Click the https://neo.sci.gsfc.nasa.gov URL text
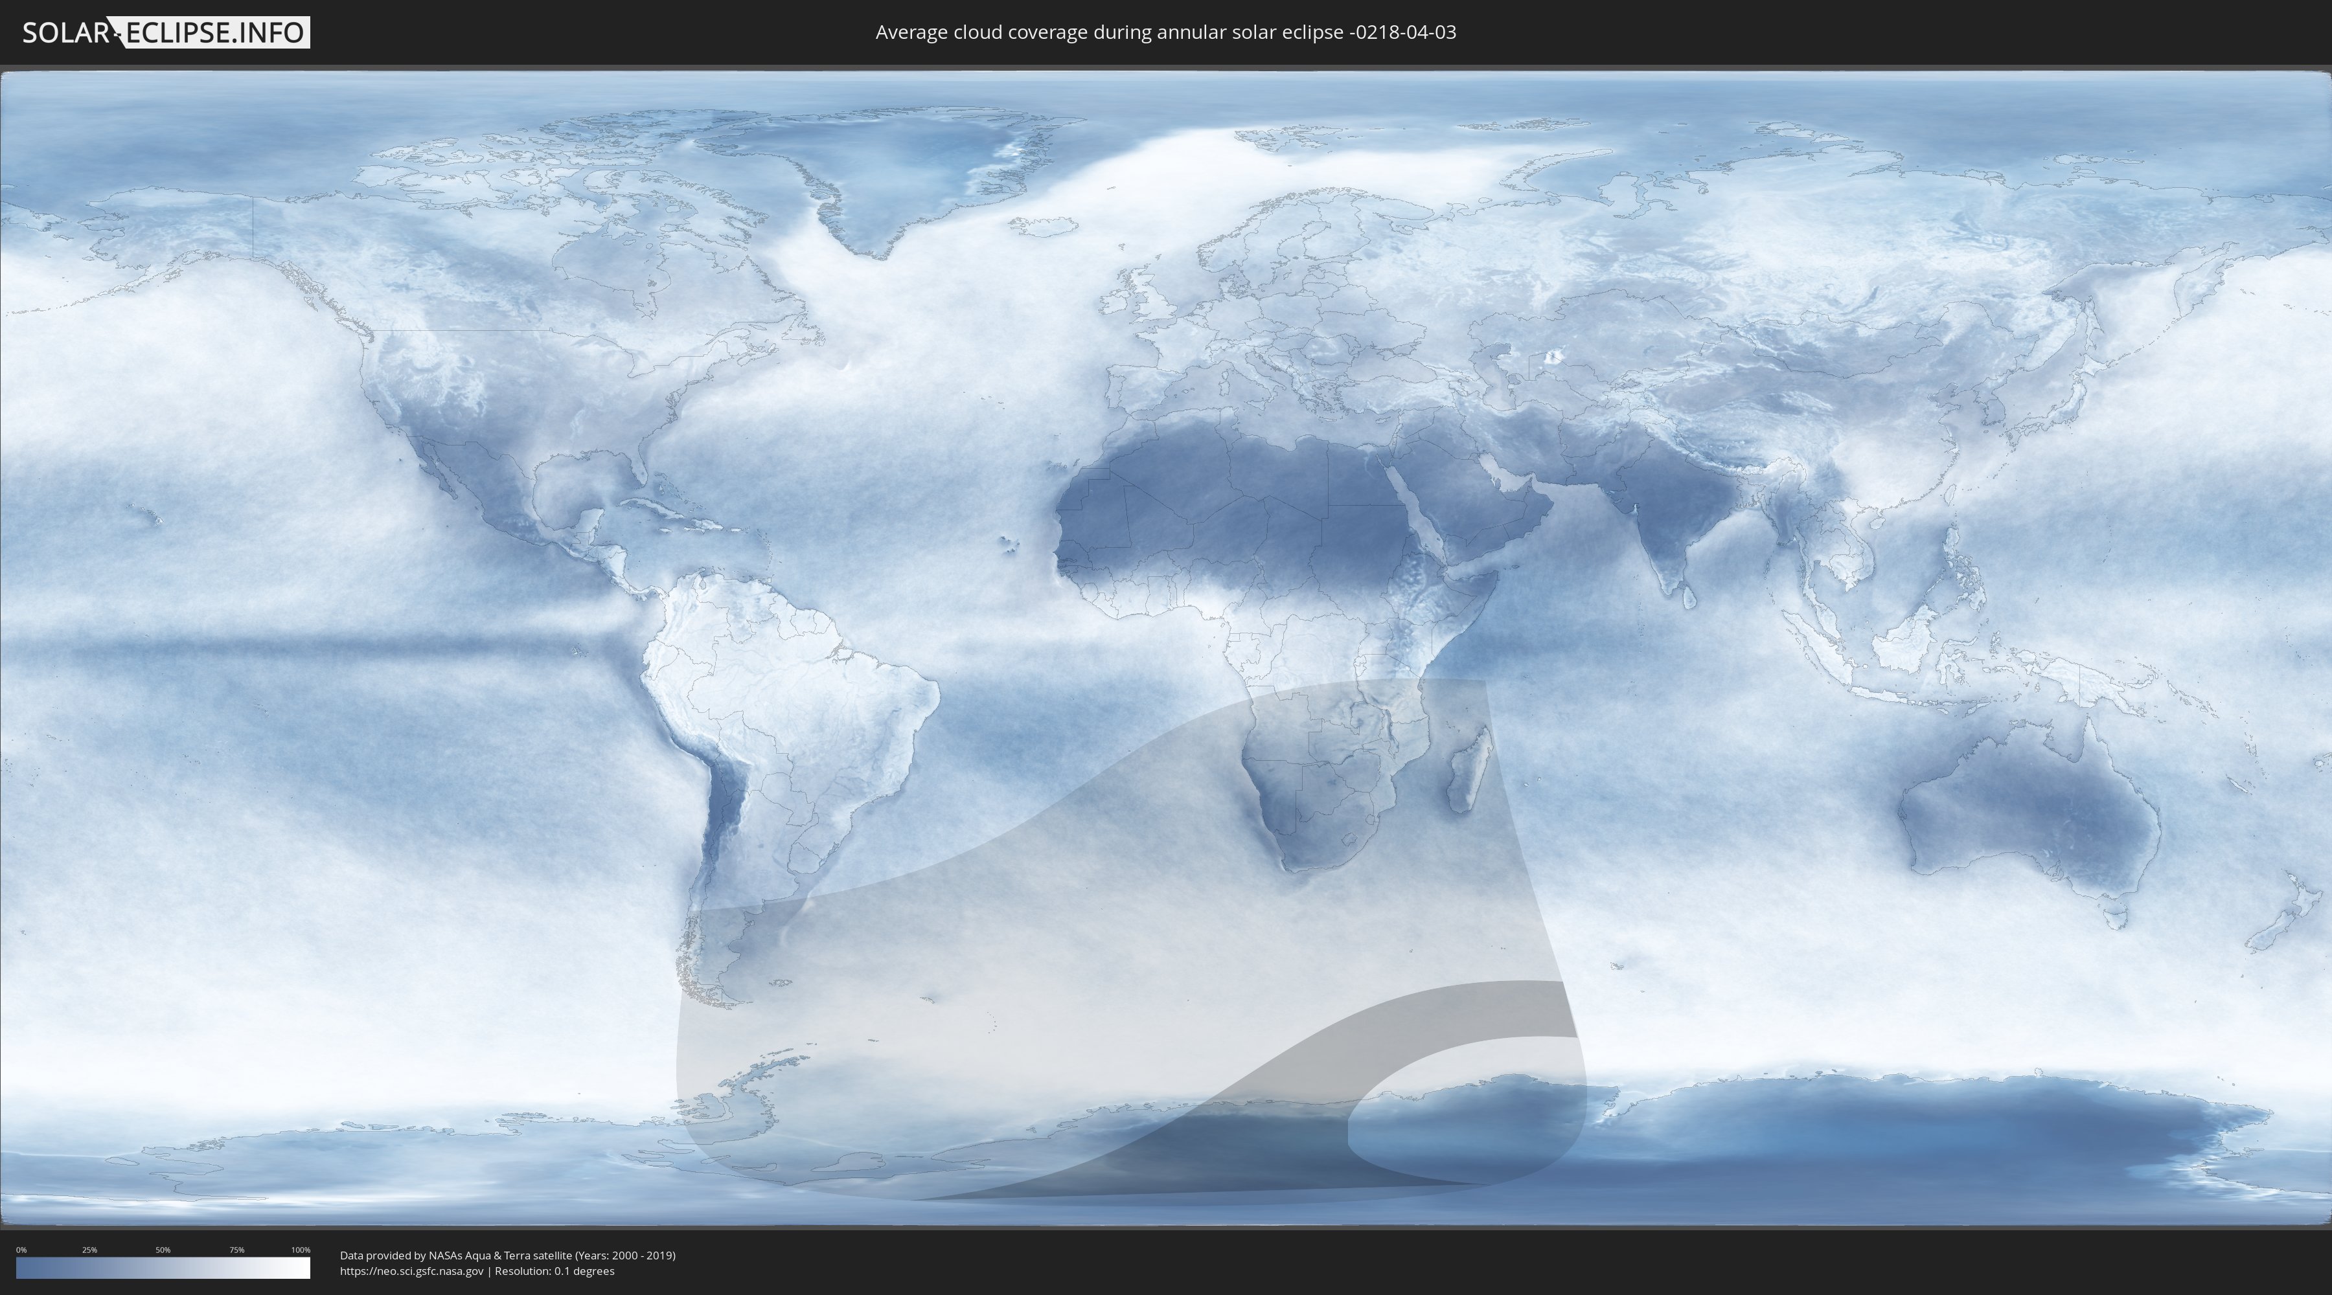The width and height of the screenshot is (2332, 1295). point(412,1272)
